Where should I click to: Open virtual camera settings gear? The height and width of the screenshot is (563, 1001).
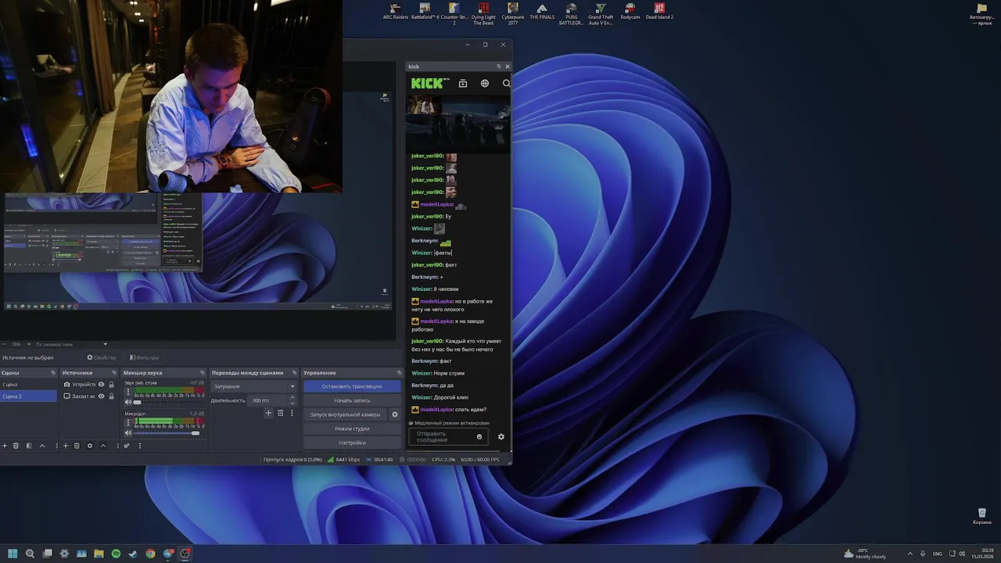395,414
